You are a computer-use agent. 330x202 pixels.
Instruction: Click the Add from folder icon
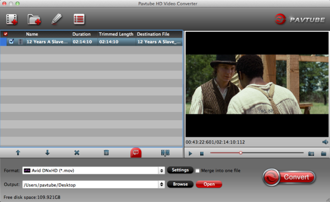[x=34, y=20]
